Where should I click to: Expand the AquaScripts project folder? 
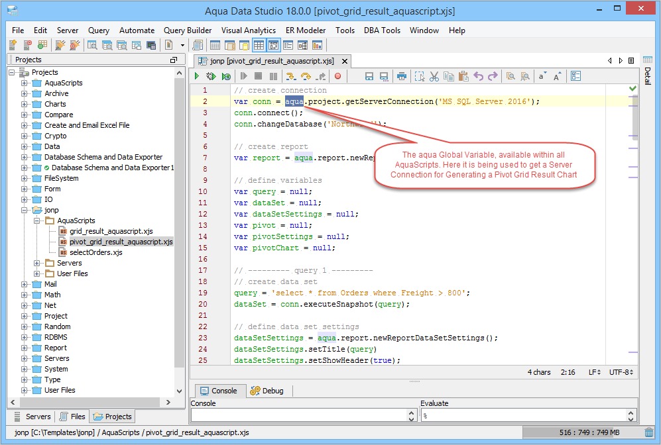coord(25,83)
